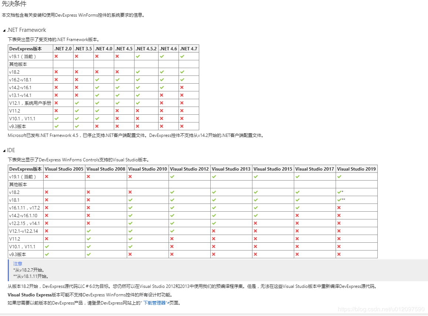Click red cross for v9.3版本 Visual Studio 2010
Viewport: 428px width, 316px height.
tap(130, 254)
